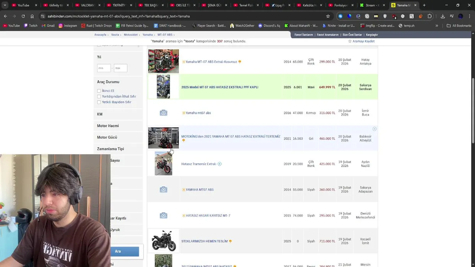Expand the Motor Hacmi filter

(x=118, y=126)
